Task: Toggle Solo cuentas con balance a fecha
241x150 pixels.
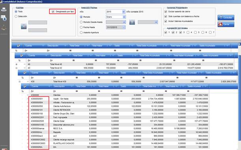Action: coord(166,16)
